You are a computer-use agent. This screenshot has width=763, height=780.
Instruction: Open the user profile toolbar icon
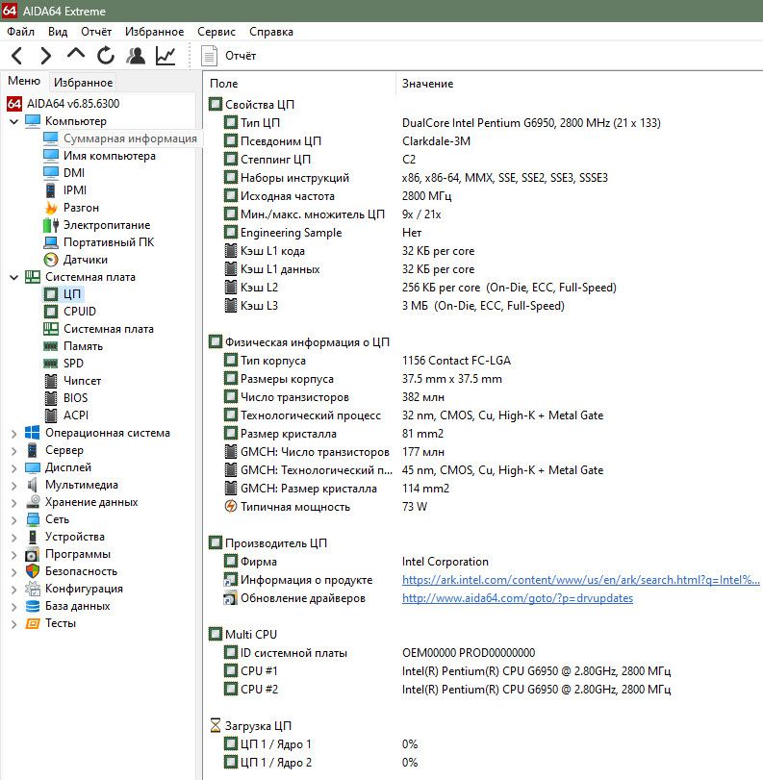[136, 56]
